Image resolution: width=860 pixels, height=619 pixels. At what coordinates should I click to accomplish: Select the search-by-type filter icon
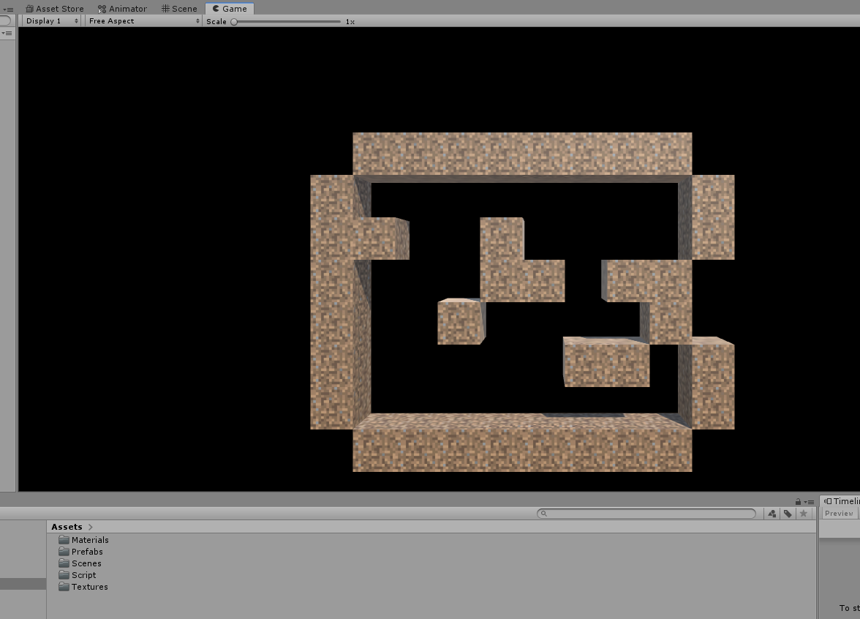pyautogui.click(x=772, y=513)
